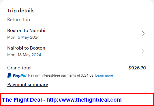The height and width of the screenshot is (106, 154).
Task: Click the Grand total label
Action: click(x=19, y=68)
